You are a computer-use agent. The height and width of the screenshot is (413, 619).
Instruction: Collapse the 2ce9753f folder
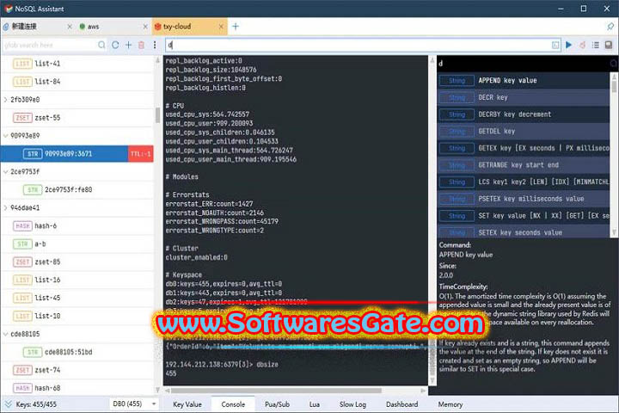pyautogui.click(x=5, y=171)
